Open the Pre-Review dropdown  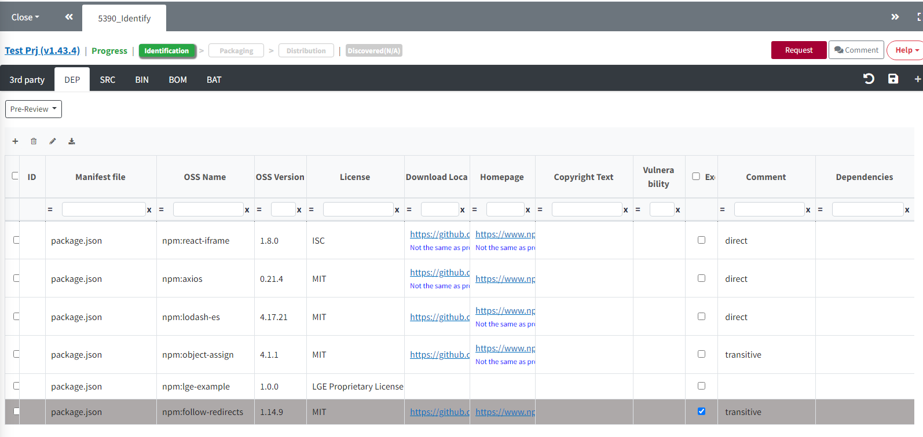(34, 109)
